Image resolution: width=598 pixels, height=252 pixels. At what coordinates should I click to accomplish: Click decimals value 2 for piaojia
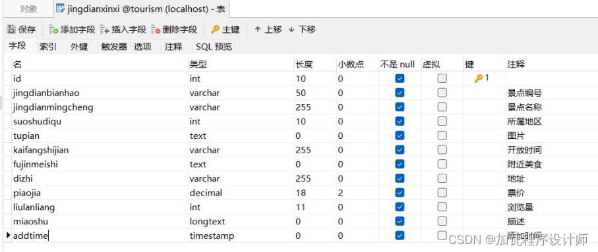(x=340, y=193)
